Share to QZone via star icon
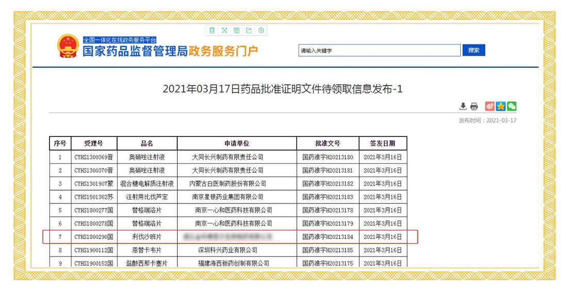 tap(501, 107)
